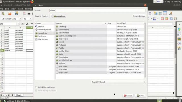Click the Save button in dialog
The image size is (182, 102).
coord(140,96)
